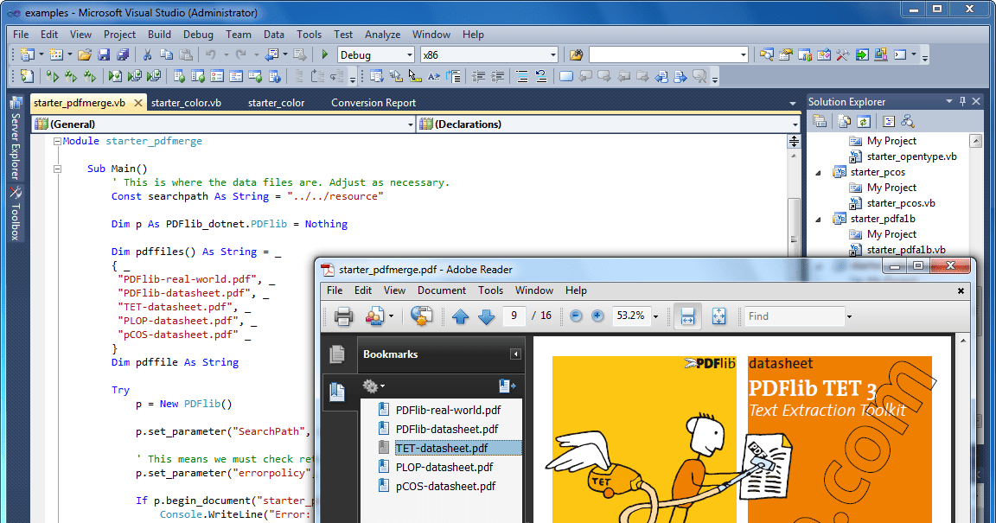
Task: Open the Server Explorer side tab
Action: pyautogui.click(x=16, y=139)
